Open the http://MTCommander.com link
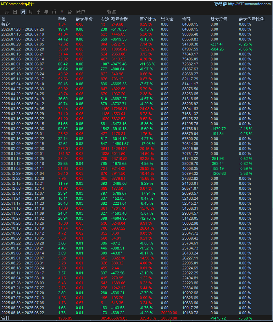Screen dimensions: 273x322 click(249, 4)
